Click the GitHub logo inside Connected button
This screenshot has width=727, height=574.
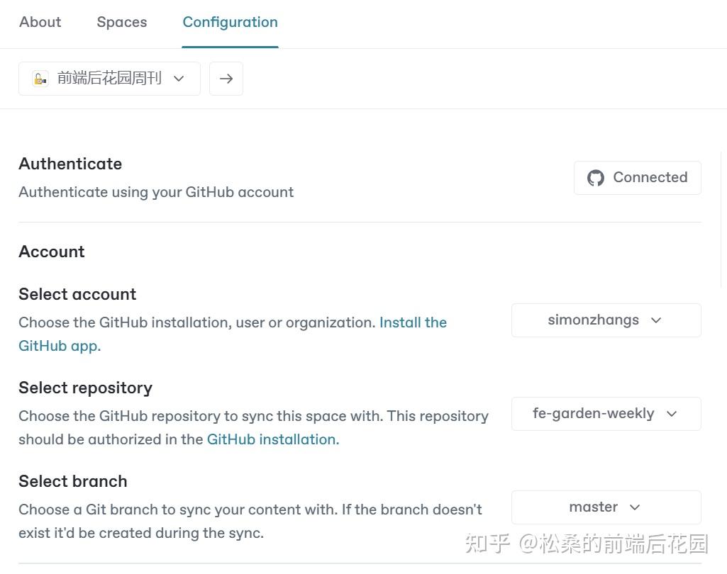(595, 178)
